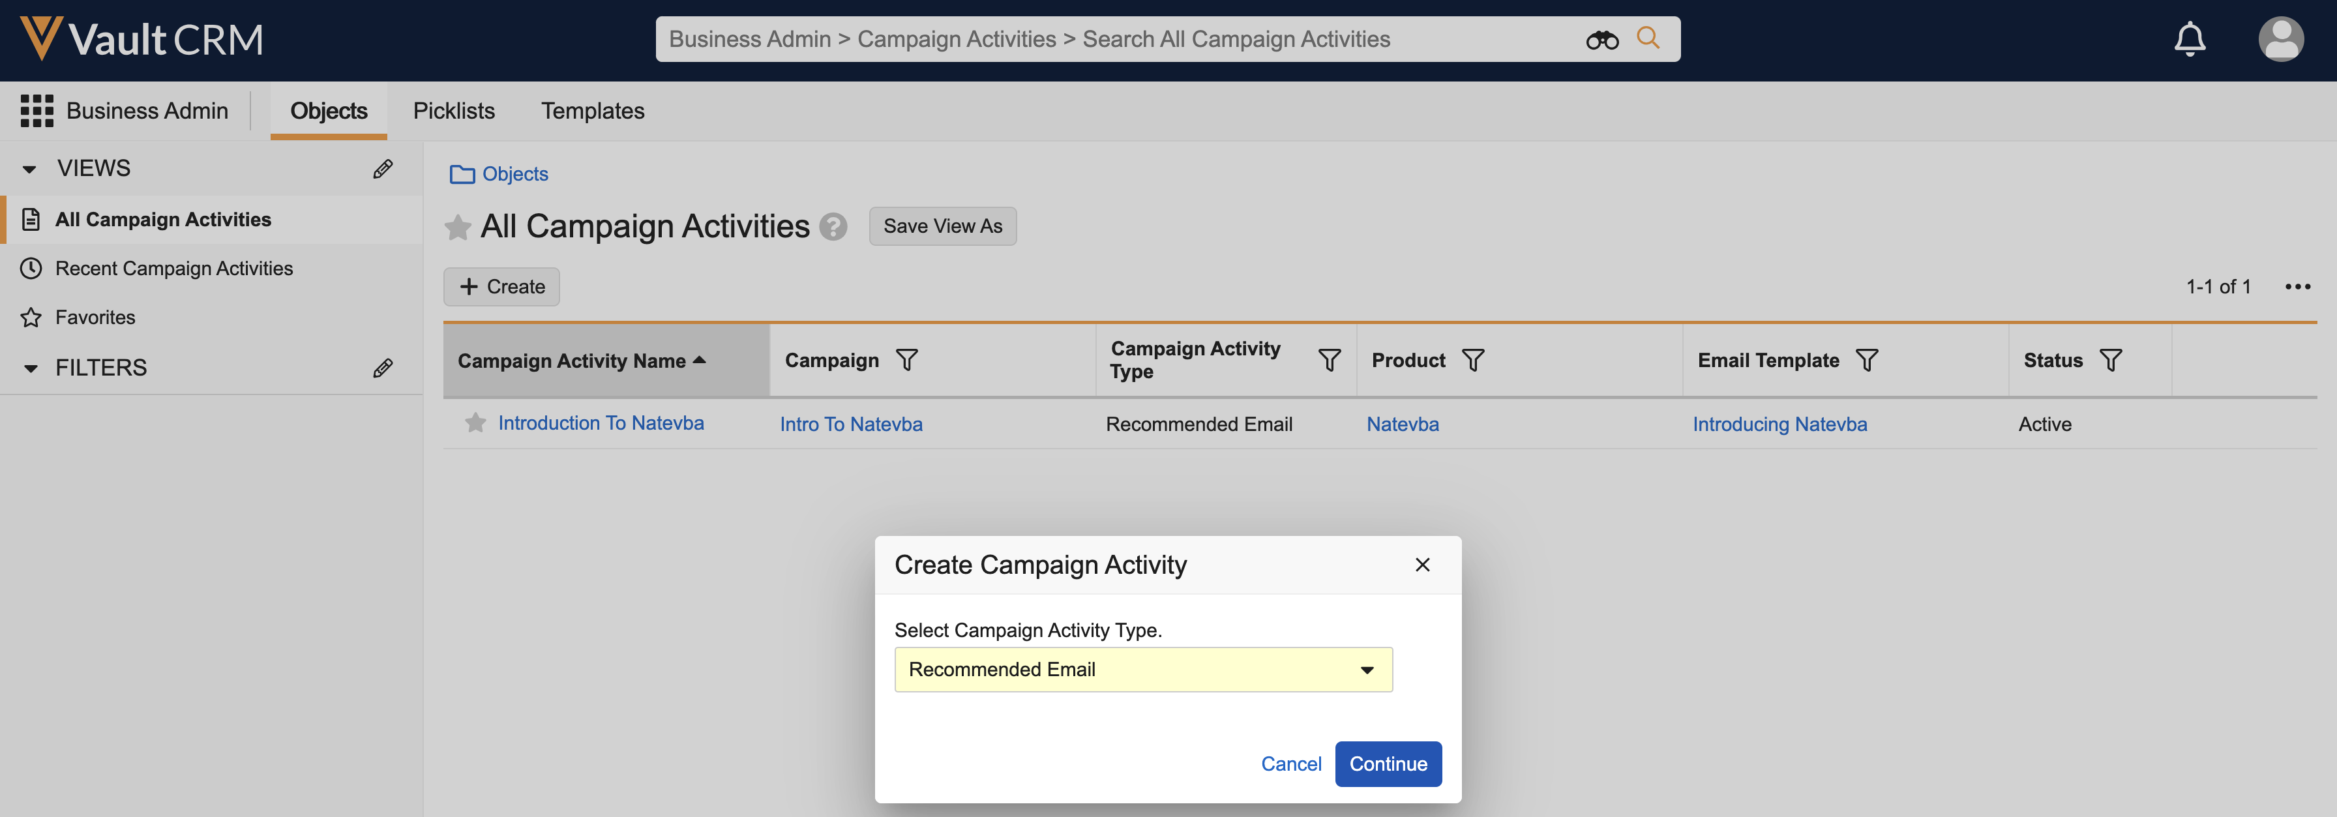Switch to the Picklists tab

454,111
